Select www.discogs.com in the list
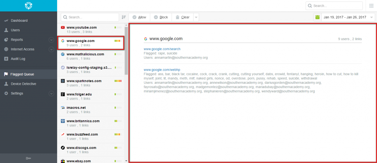This screenshot has height=163, width=377. point(91,150)
